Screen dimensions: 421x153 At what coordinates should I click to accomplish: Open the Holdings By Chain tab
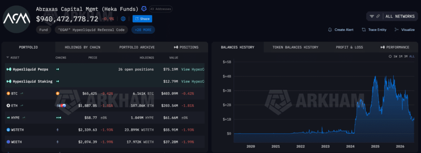(82, 47)
